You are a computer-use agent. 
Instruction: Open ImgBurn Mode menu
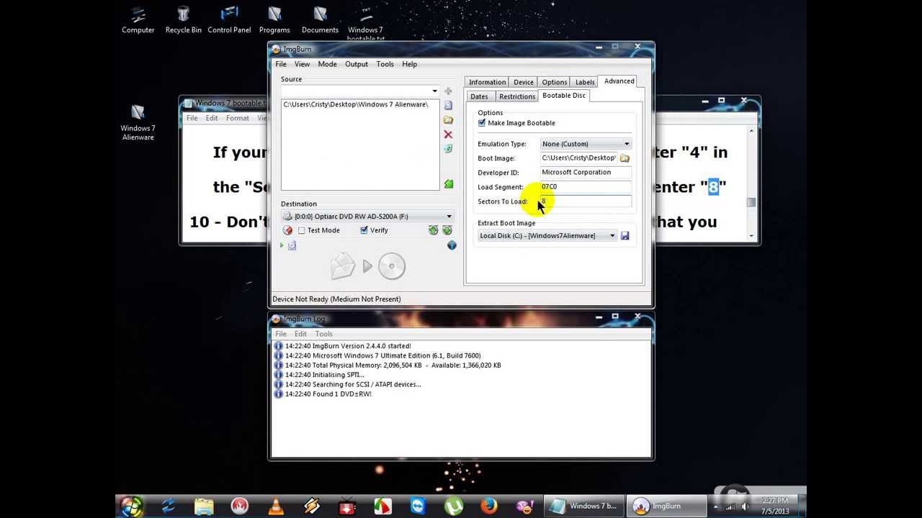click(x=327, y=64)
